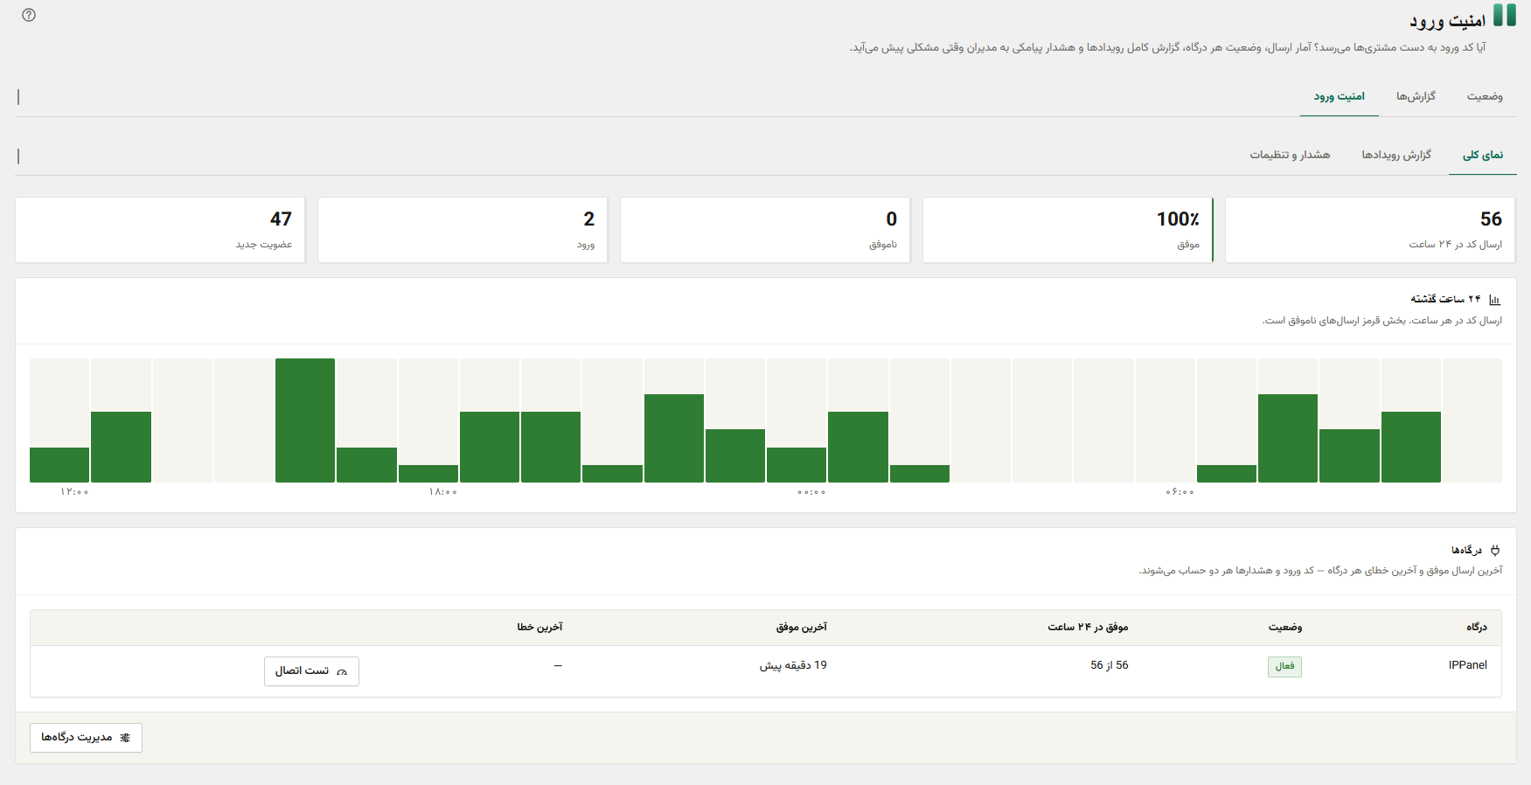Switch to گزارش رویدادها sub-tab
Image resolution: width=1531 pixels, height=785 pixels.
(1396, 155)
